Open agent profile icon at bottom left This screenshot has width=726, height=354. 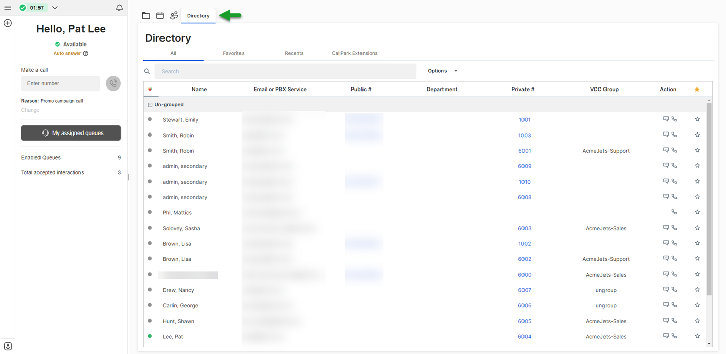click(8, 346)
